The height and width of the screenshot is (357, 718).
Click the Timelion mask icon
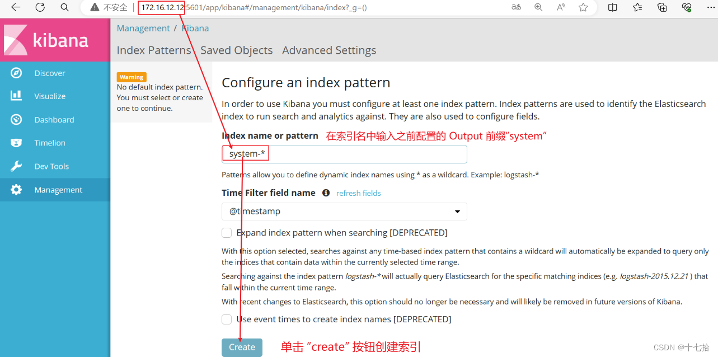point(16,143)
